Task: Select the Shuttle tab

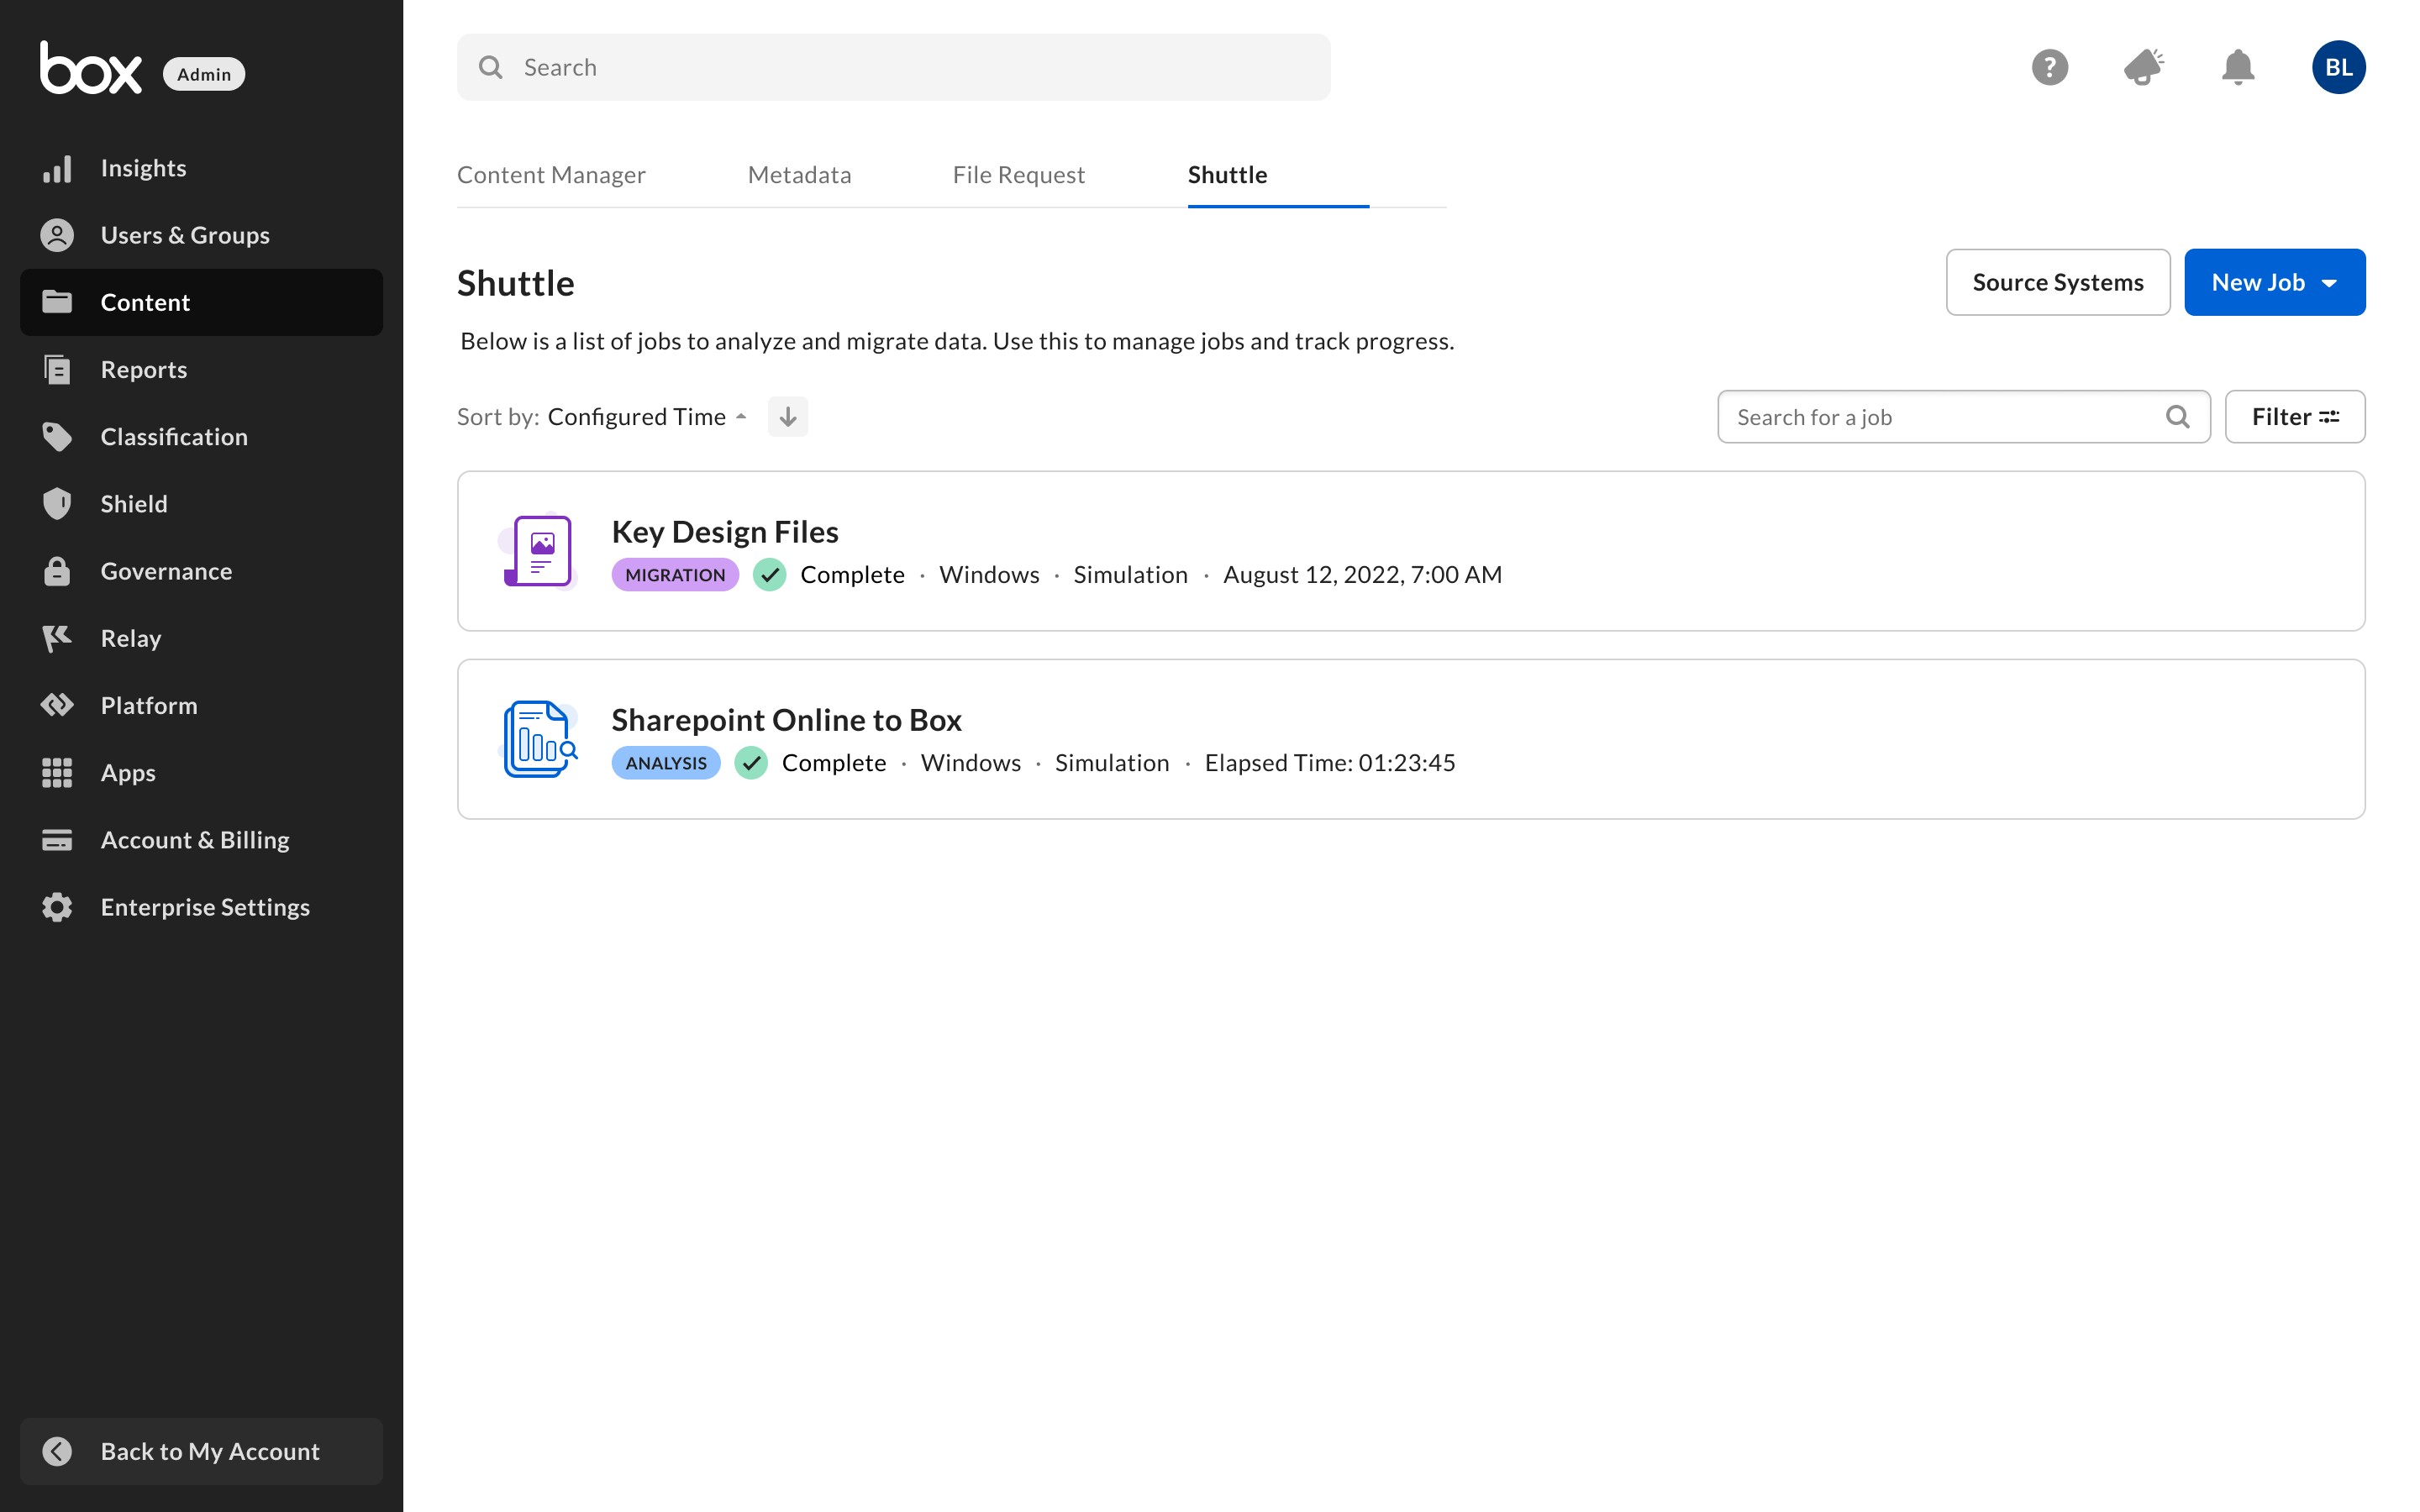Action: pyautogui.click(x=1227, y=175)
